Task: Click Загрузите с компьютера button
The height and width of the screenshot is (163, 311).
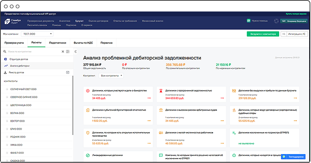Action: (263, 34)
